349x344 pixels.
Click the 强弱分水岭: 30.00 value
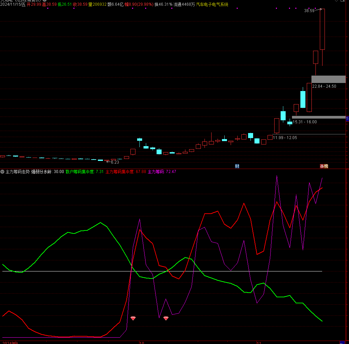(x=47, y=172)
